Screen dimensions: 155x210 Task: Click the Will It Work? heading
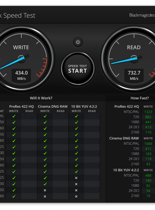coord(41,98)
